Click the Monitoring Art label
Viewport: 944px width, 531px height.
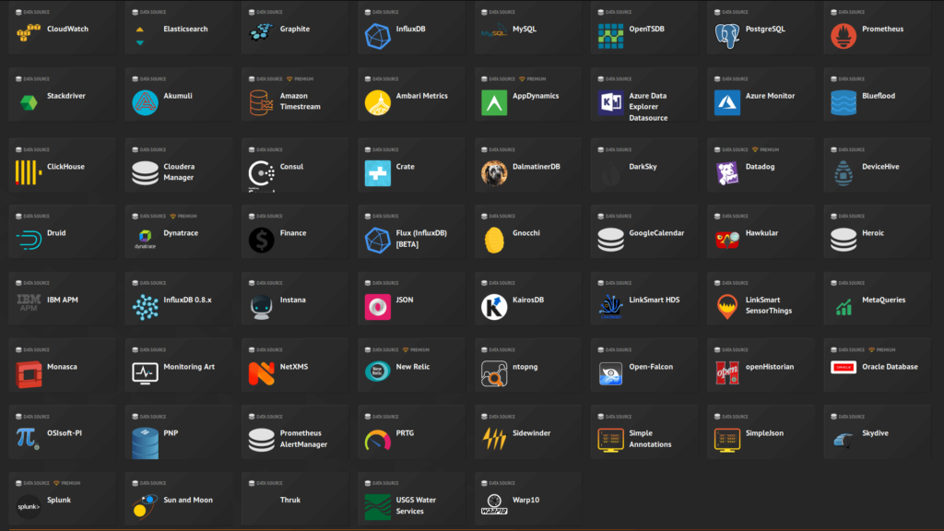click(189, 367)
